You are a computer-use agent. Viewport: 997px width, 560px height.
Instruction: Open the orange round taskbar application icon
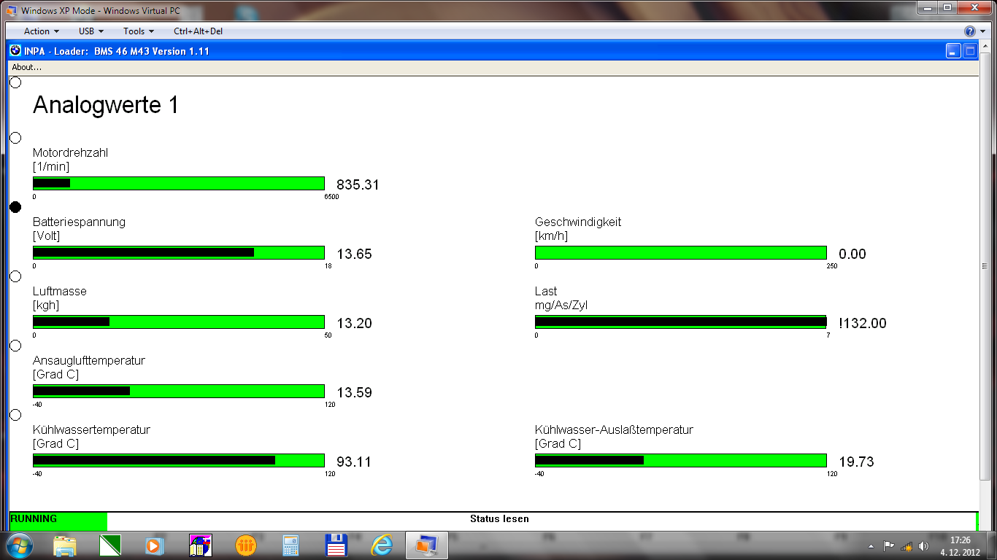246,545
